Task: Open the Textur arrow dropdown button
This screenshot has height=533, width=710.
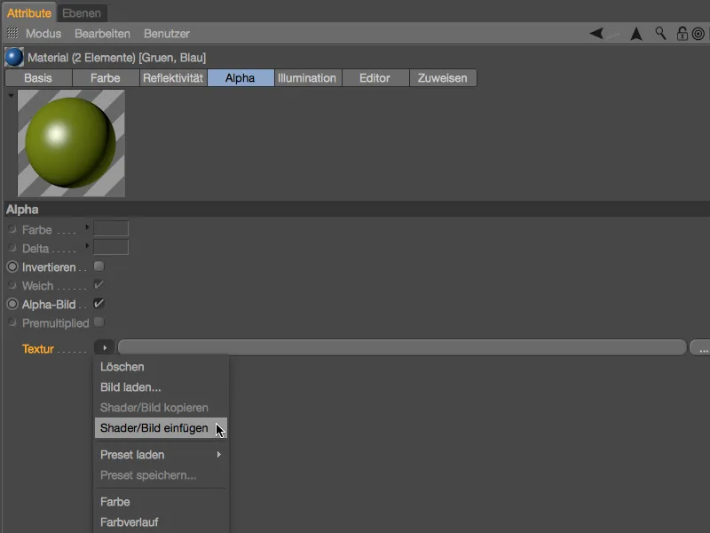Action: point(105,347)
